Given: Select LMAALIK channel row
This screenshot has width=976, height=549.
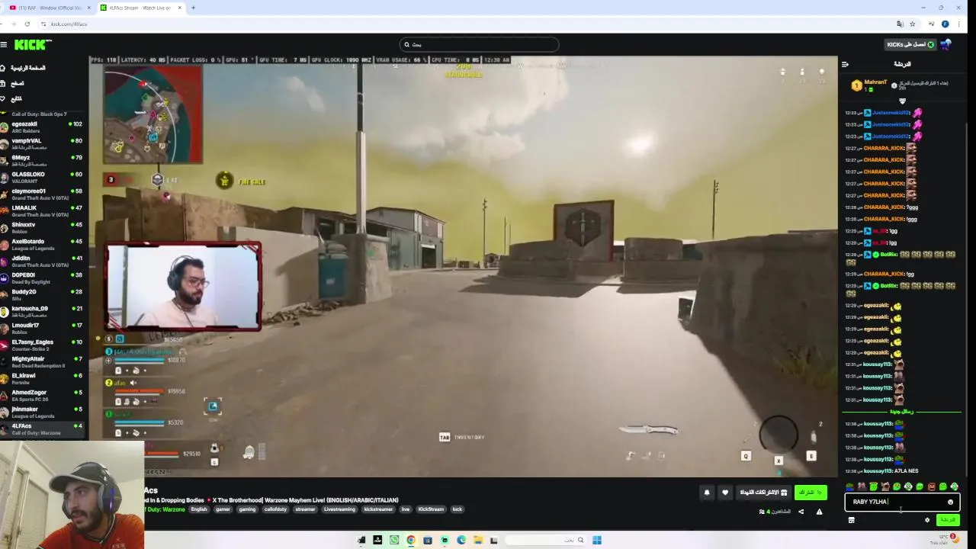Looking at the screenshot, I should [42, 211].
